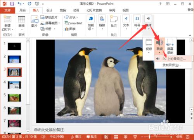The width and height of the screenshot is (194, 140).
Task: Choose the 视频 video option
Action: coord(149,46)
